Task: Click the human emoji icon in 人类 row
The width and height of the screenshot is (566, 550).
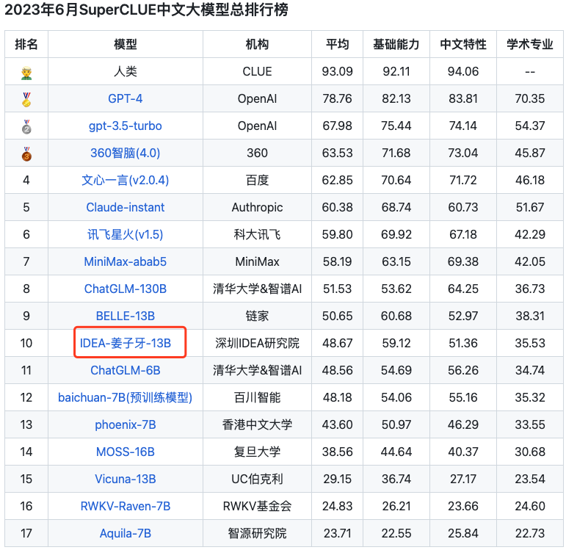Action: point(26,73)
